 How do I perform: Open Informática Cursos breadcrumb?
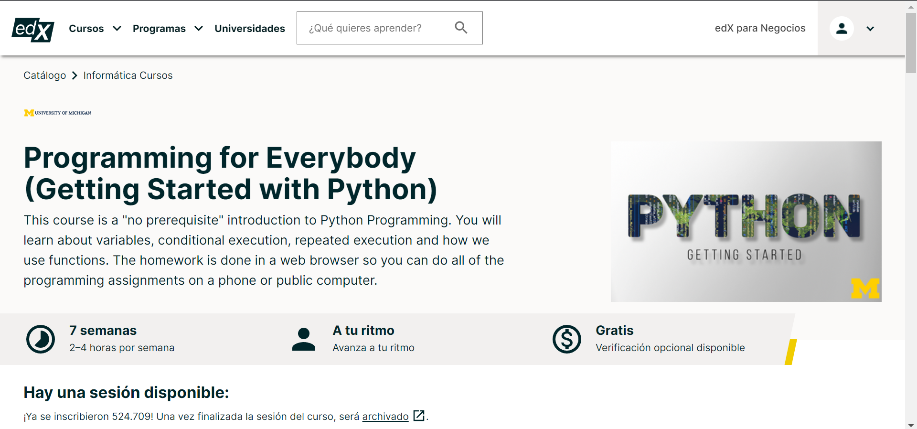click(128, 75)
